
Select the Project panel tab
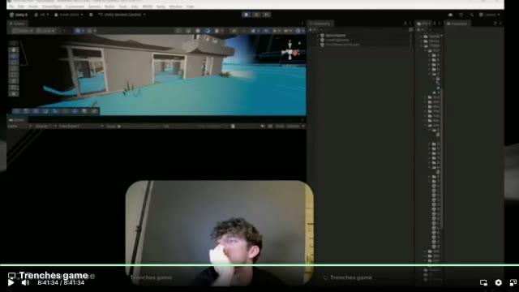[423, 24]
